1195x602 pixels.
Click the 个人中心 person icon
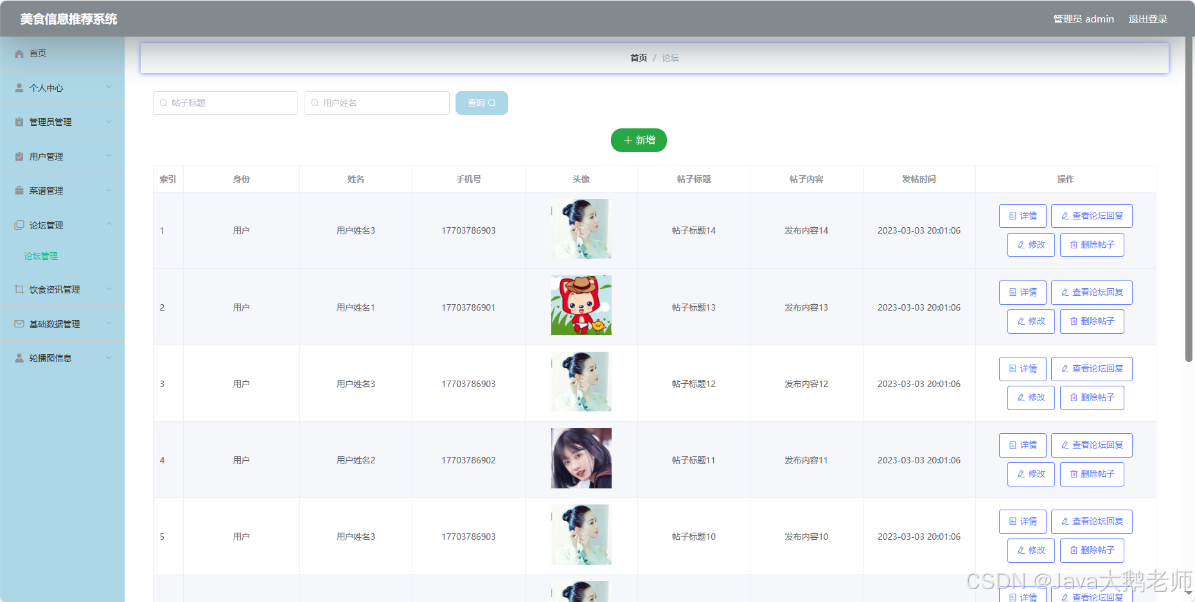[19, 87]
